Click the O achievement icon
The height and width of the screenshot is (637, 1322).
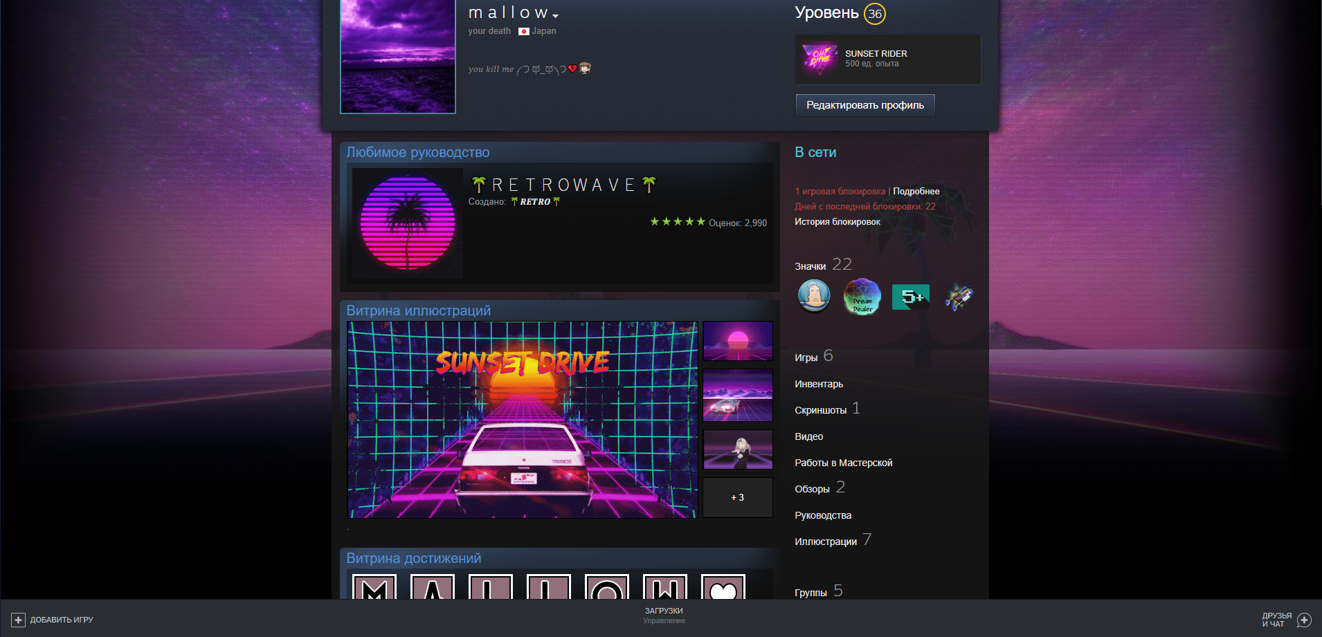point(607,587)
